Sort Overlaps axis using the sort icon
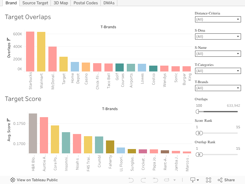 point(9,40)
